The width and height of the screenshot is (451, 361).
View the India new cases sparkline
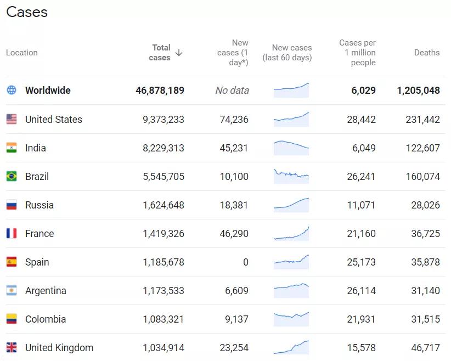click(291, 146)
